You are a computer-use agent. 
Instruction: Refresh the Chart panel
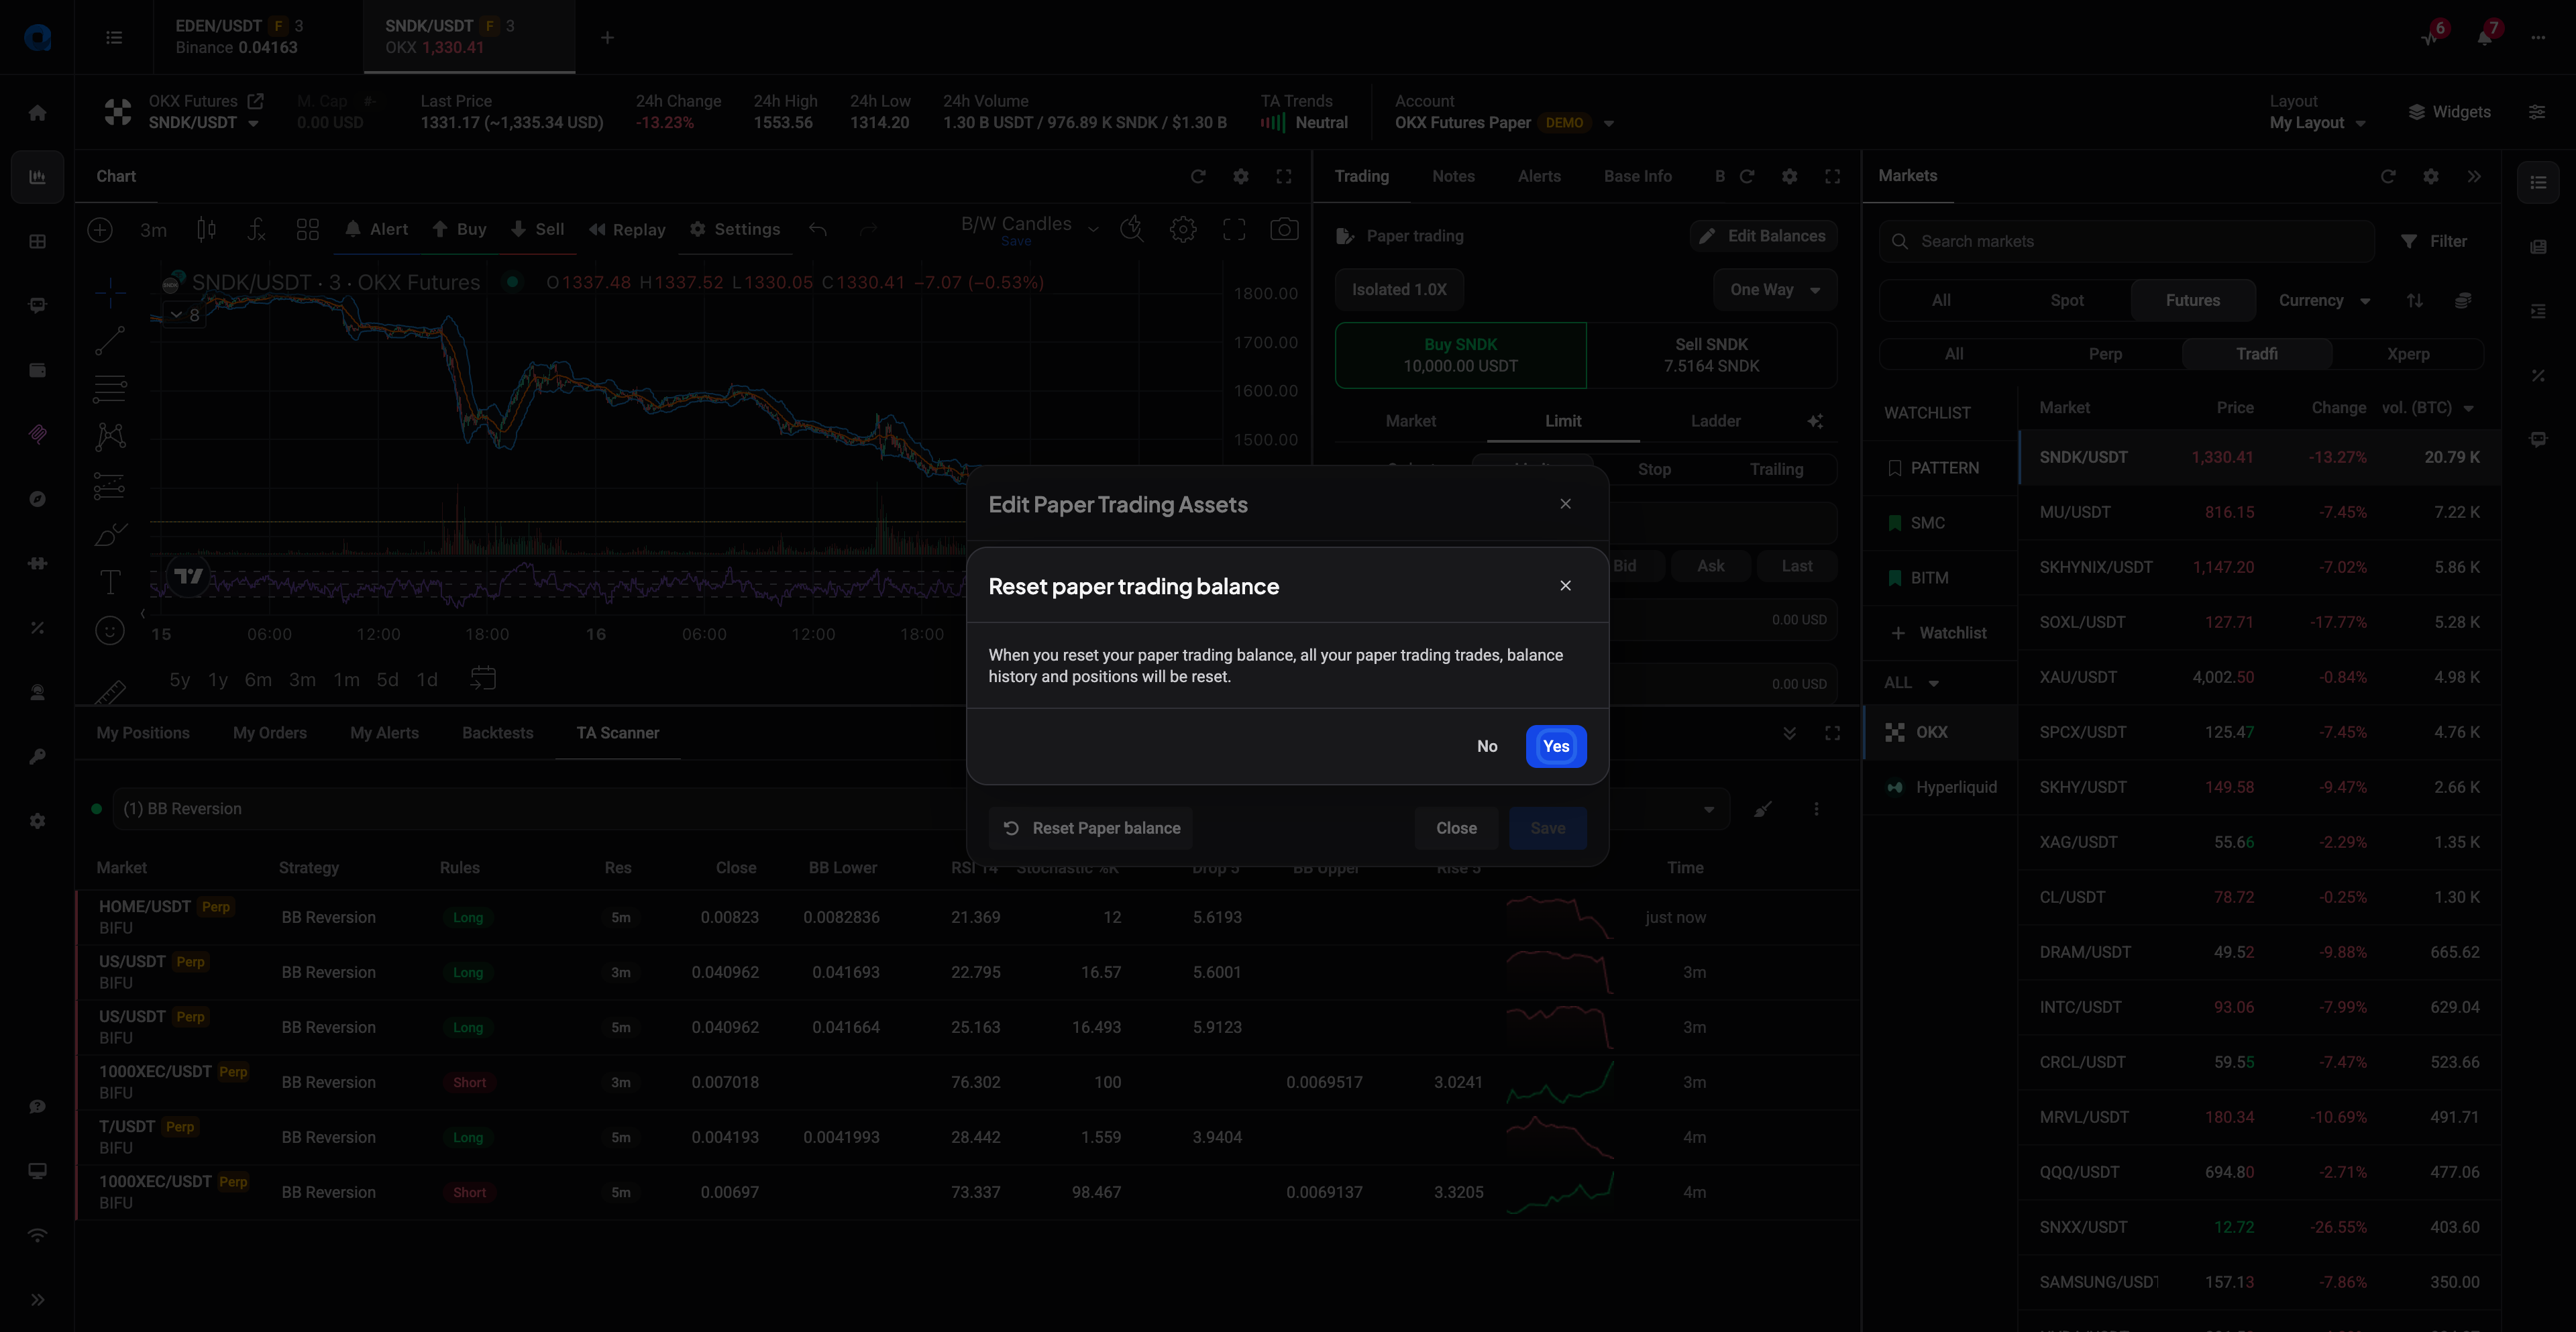[x=1198, y=177]
